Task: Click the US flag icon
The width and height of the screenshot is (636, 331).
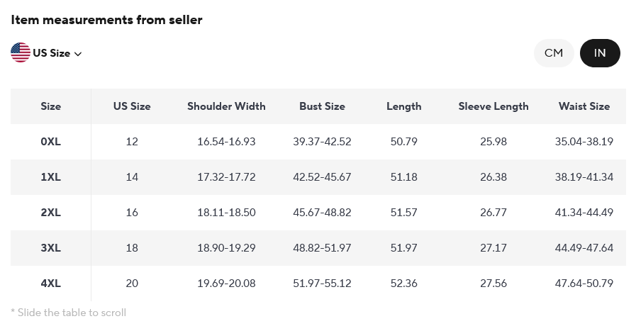Action: (x=21, y=52)
